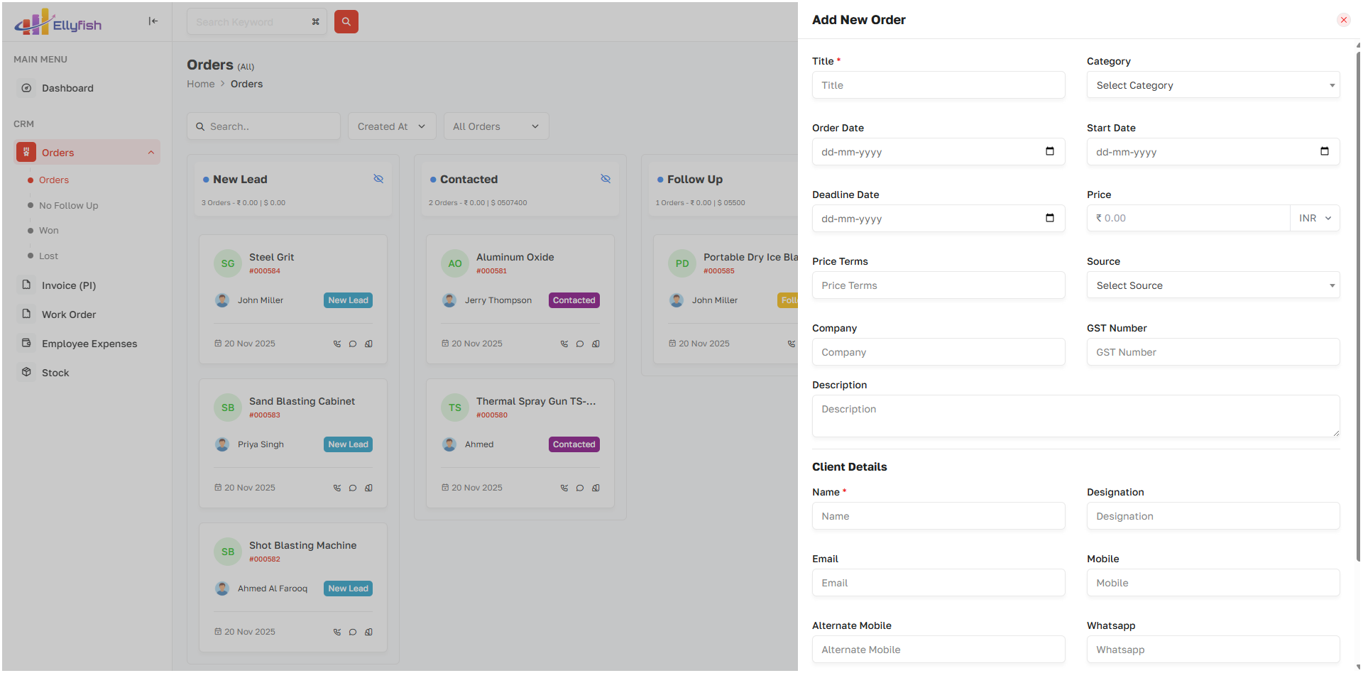Open calendar picker for Start Date
Viewport: 1363px width, 673px height.
1324,151
